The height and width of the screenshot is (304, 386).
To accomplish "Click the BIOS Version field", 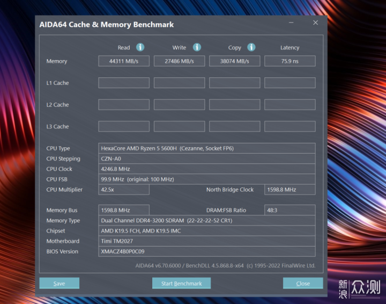I will [207, 251].
